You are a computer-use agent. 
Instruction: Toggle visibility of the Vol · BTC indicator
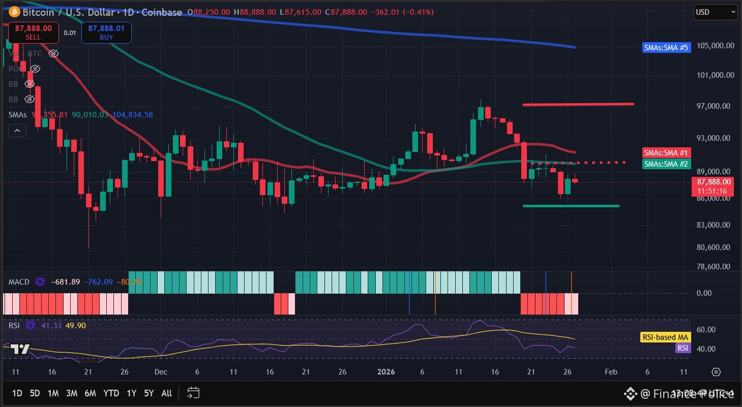pyautogui.click(x=53, y=53)
